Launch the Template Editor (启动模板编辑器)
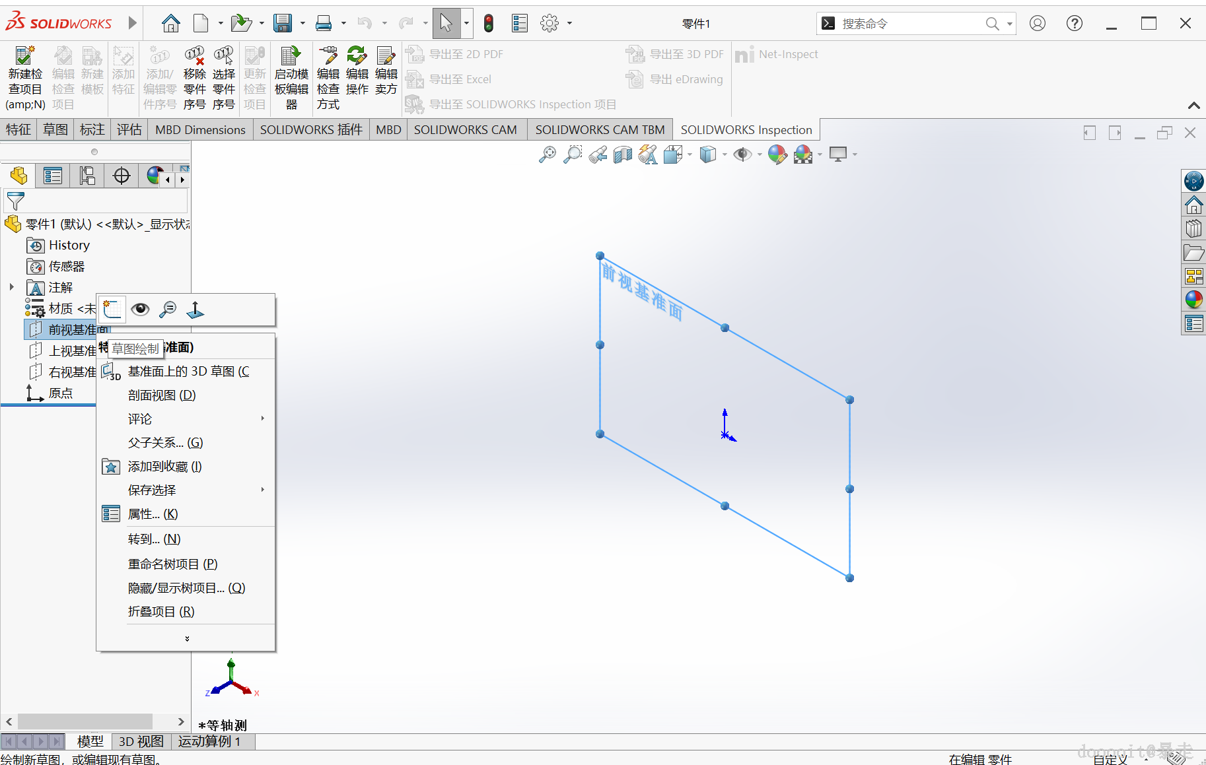Image resolution: width=1206 pixels, height=765 pixels. pyautogui.click(x=291, y=79)
